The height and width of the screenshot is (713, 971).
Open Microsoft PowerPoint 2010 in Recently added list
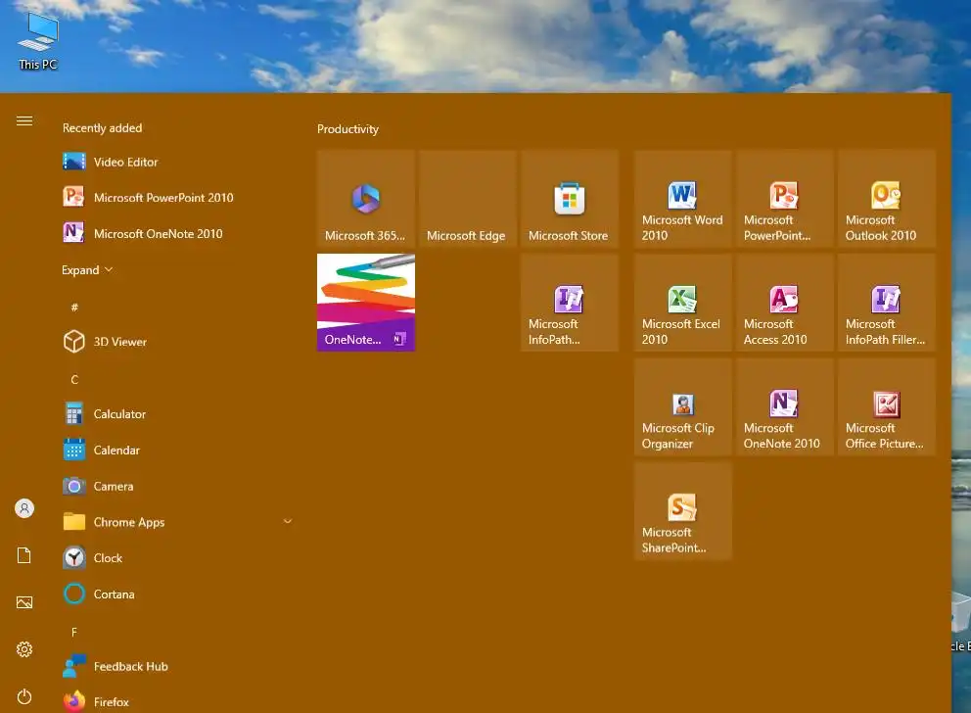(178, 198)
